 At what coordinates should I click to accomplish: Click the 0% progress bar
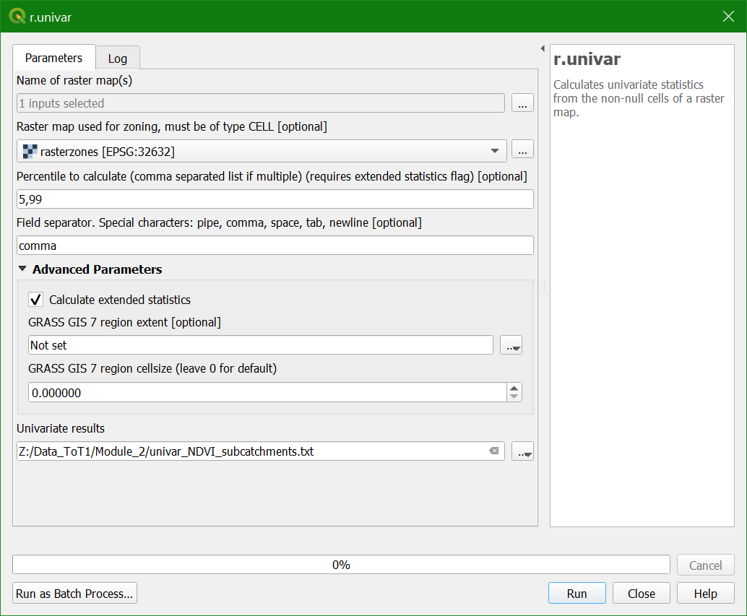(x=341, y=565)
